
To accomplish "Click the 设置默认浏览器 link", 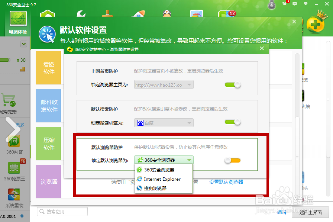I will 226,182.
